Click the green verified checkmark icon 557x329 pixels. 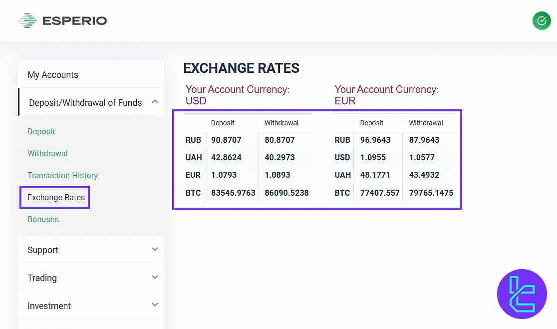(542, 20)
